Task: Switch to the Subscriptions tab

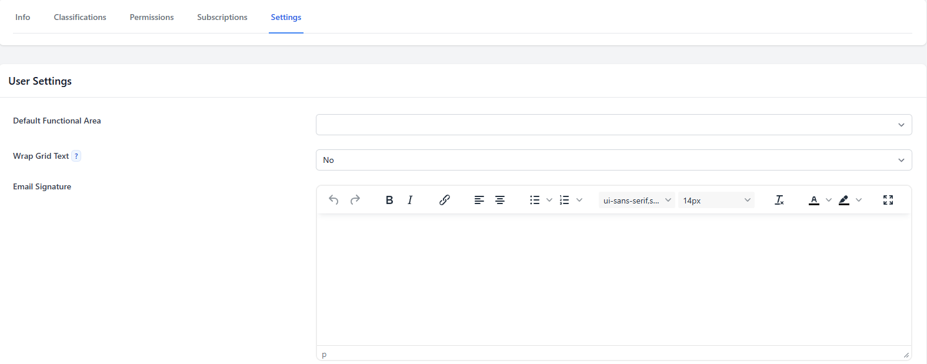Action: click(222, 17)
